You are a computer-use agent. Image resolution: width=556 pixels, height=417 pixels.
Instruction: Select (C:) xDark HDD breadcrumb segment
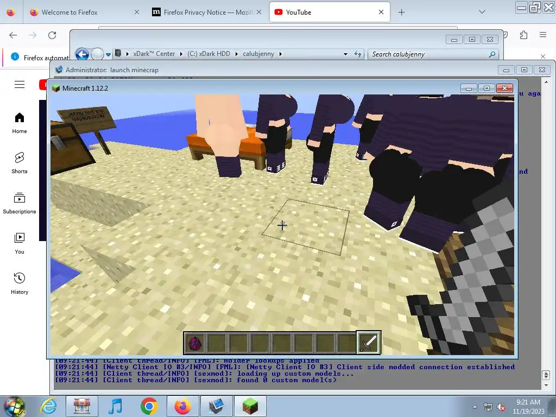pyautogui.click(x=209, y=54)
